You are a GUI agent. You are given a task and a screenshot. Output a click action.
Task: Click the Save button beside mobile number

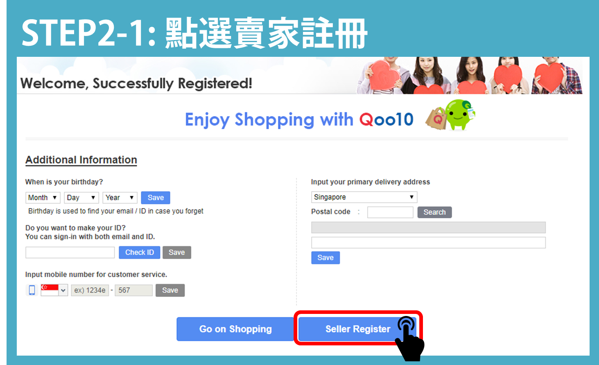click(170, 290)
